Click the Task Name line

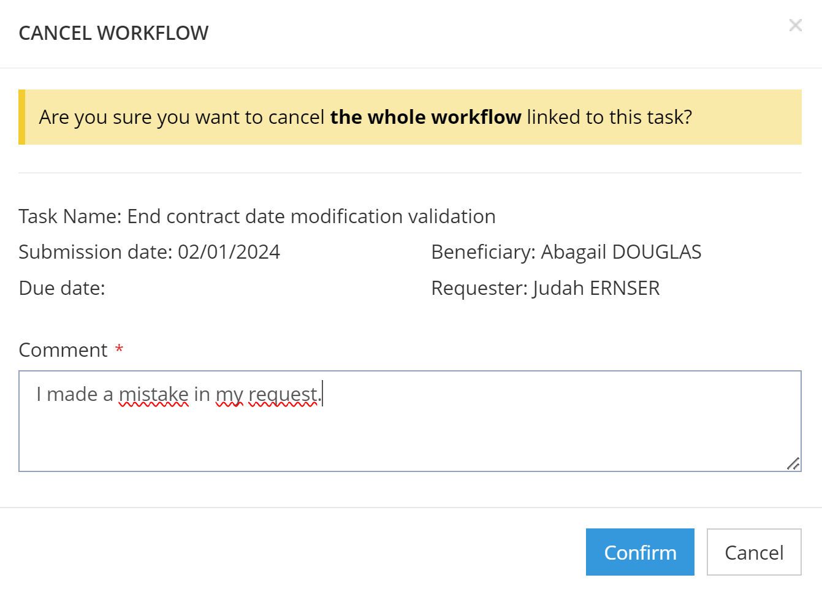point(257,216)
